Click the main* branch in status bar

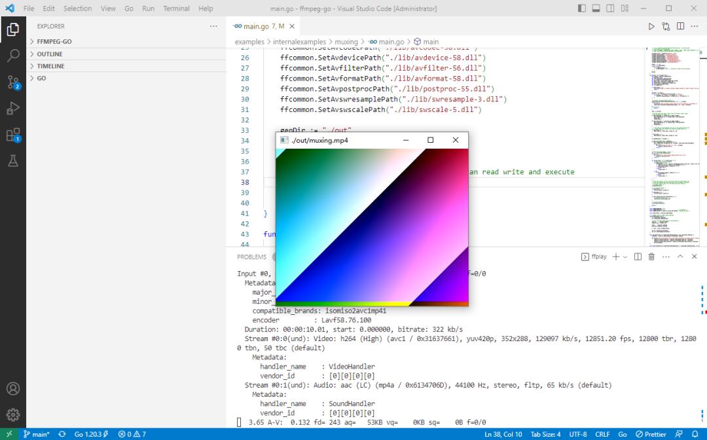pos(36,434)
